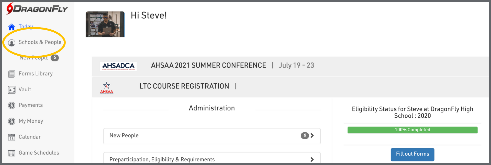Expand the New People row chevron

[x=312, y=136]
